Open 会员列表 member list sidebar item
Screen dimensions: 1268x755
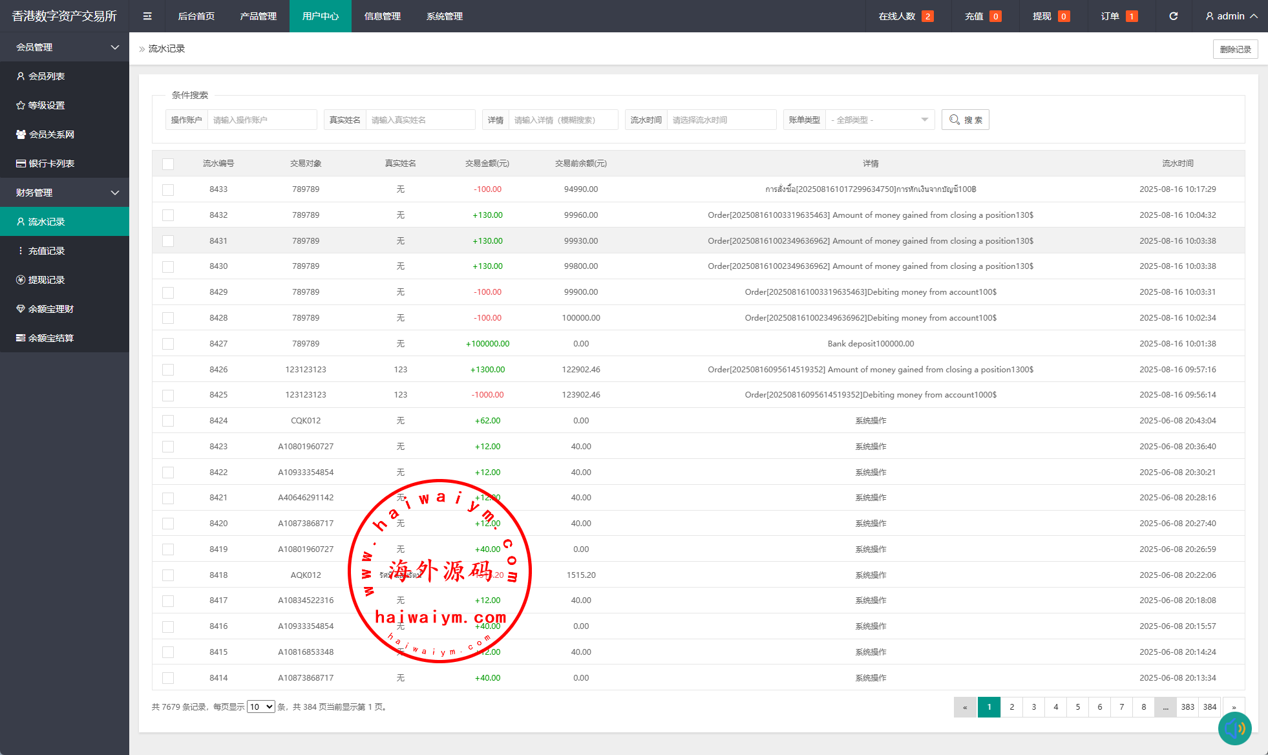[x=47, y=76]
